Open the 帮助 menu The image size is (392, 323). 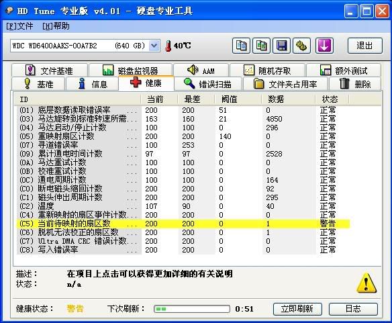56,26
